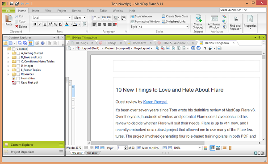The height and width of the screenshot is (164, 268).
Task: Click the Paste icon in Clipboard
Action: (x=9, y=20)
